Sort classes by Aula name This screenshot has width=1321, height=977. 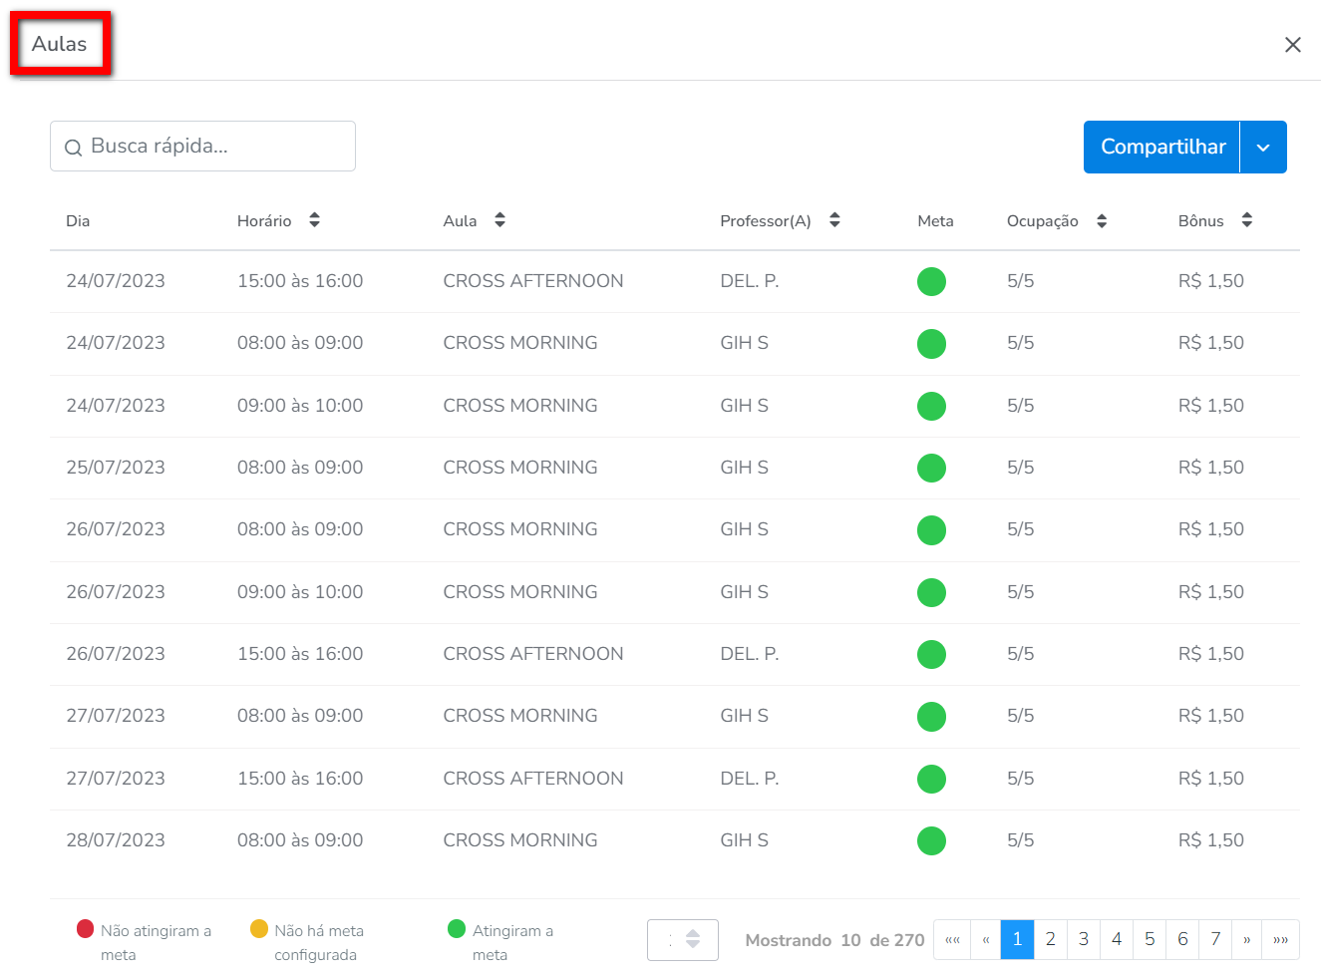pos(499,220)
